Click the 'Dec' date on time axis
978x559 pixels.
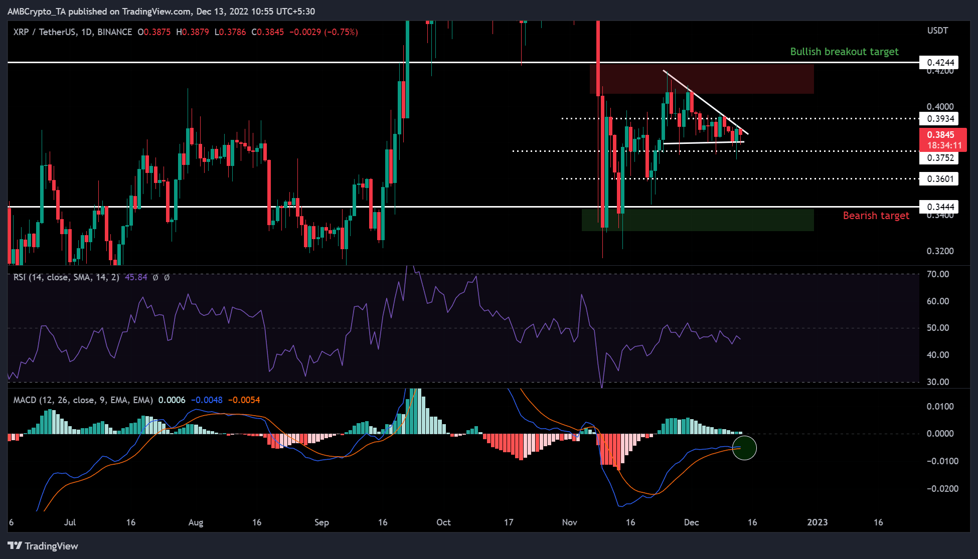691,522
